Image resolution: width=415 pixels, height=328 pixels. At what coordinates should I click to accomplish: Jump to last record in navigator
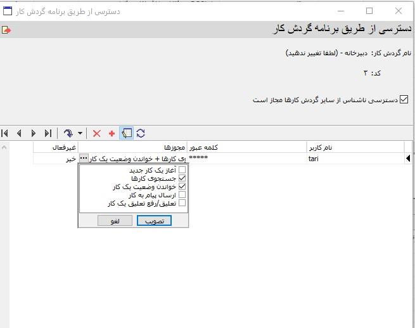[x=48, y=133]
